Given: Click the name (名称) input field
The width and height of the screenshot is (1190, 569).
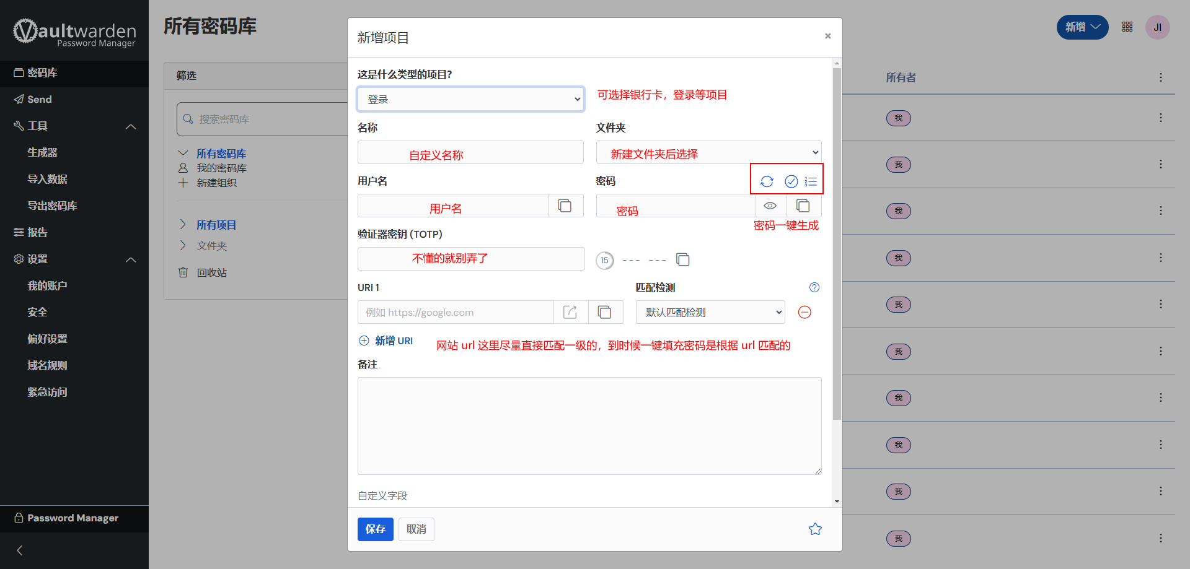Looking at the screenshot, I should [470, 152].
